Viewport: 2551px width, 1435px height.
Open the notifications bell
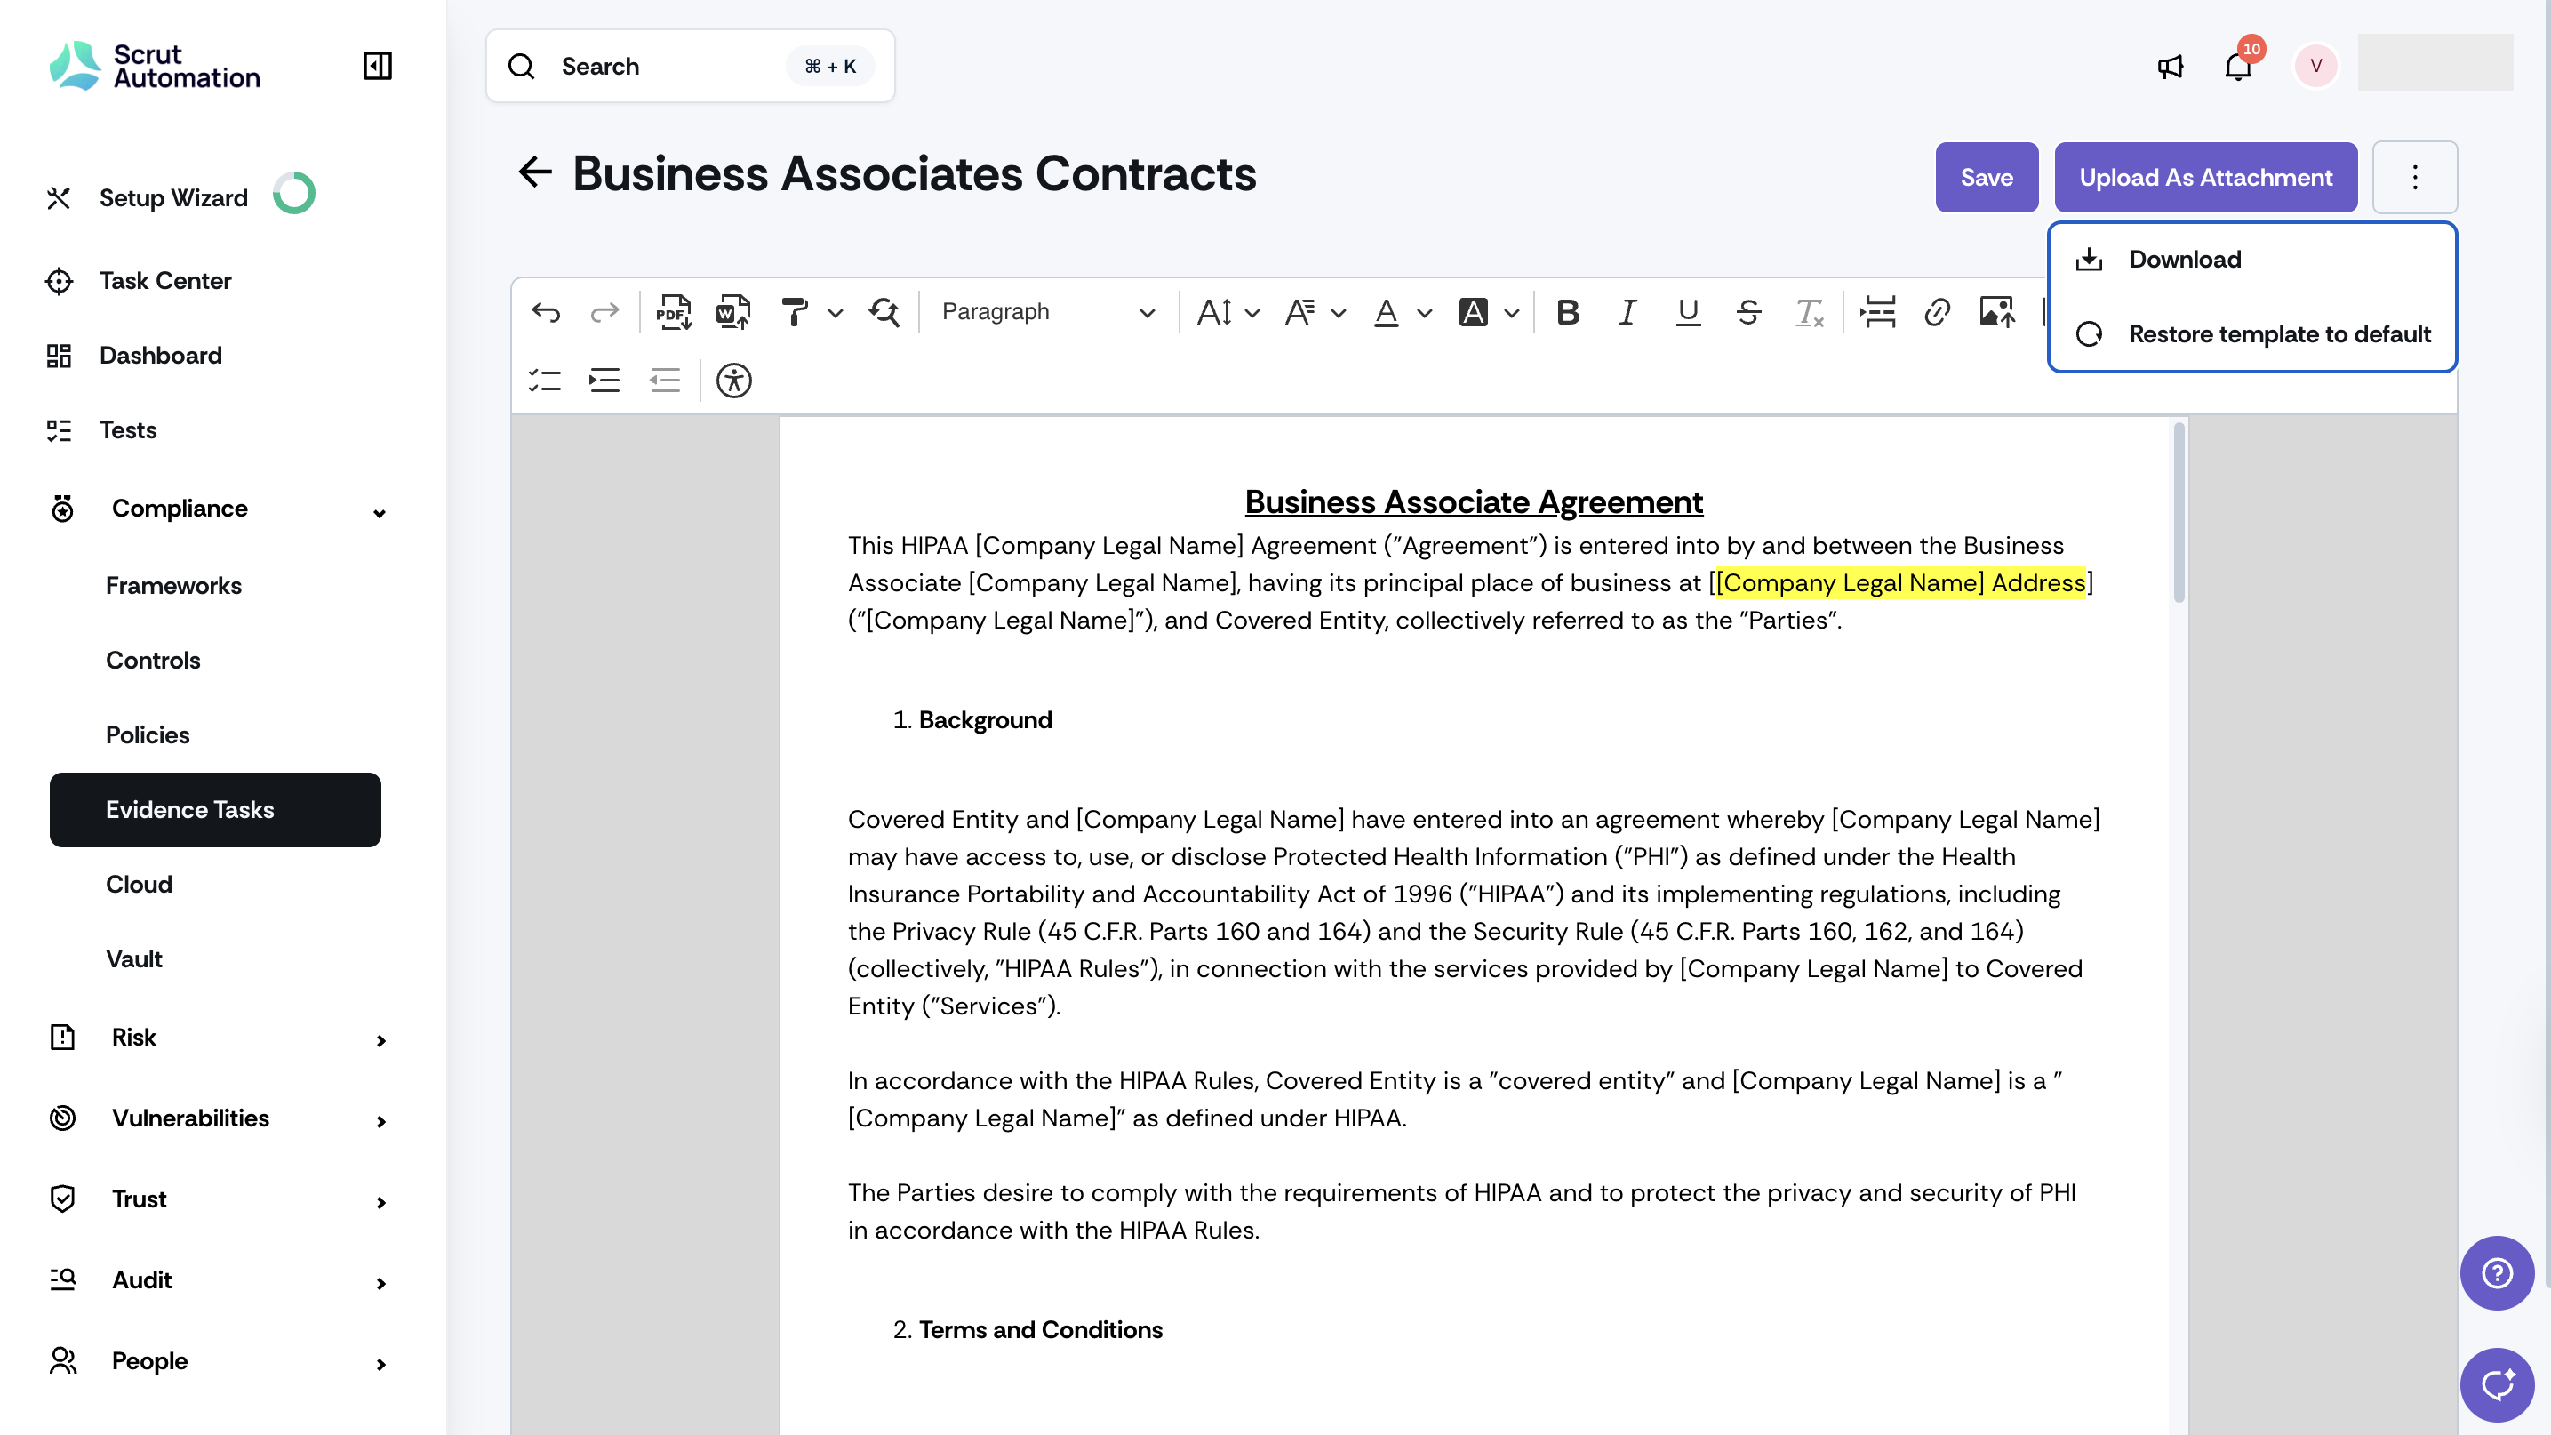tap(2238, 67)
